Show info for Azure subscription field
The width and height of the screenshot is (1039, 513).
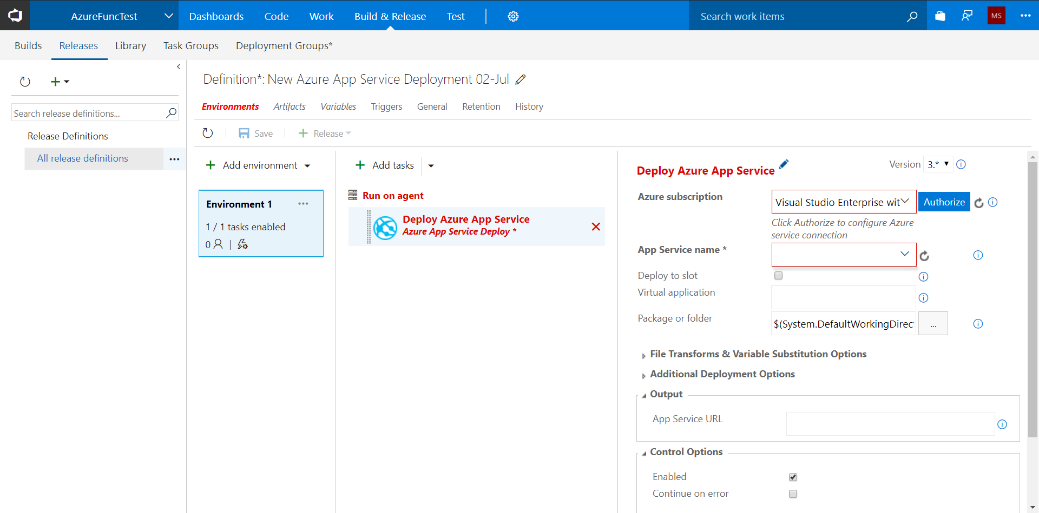coord(992,202)
